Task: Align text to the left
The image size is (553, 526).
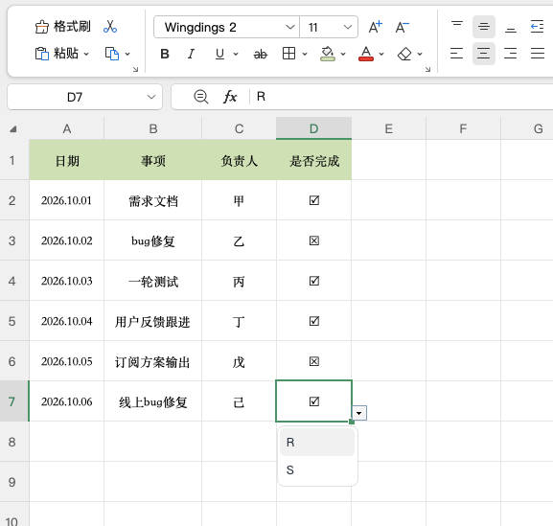Action: click(457, 54)
